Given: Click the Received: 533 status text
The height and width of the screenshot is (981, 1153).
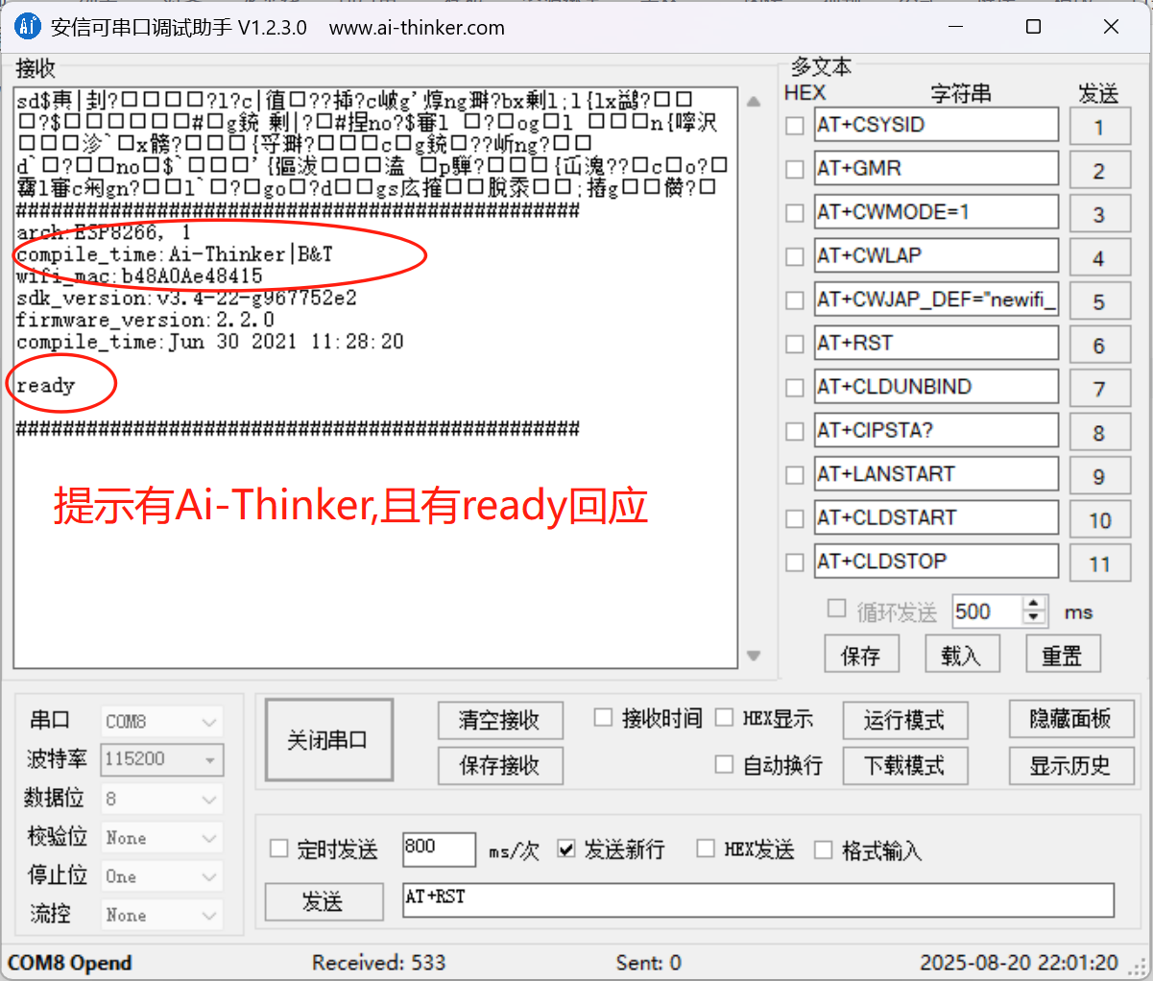Looking at the screenshot, I should tap(379, 963).
